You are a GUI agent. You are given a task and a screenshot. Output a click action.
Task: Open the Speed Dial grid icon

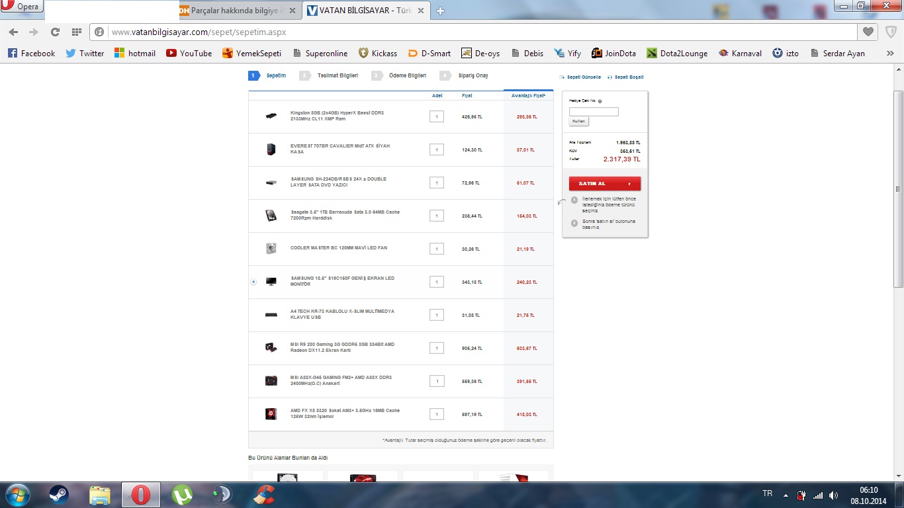[77, 32]
